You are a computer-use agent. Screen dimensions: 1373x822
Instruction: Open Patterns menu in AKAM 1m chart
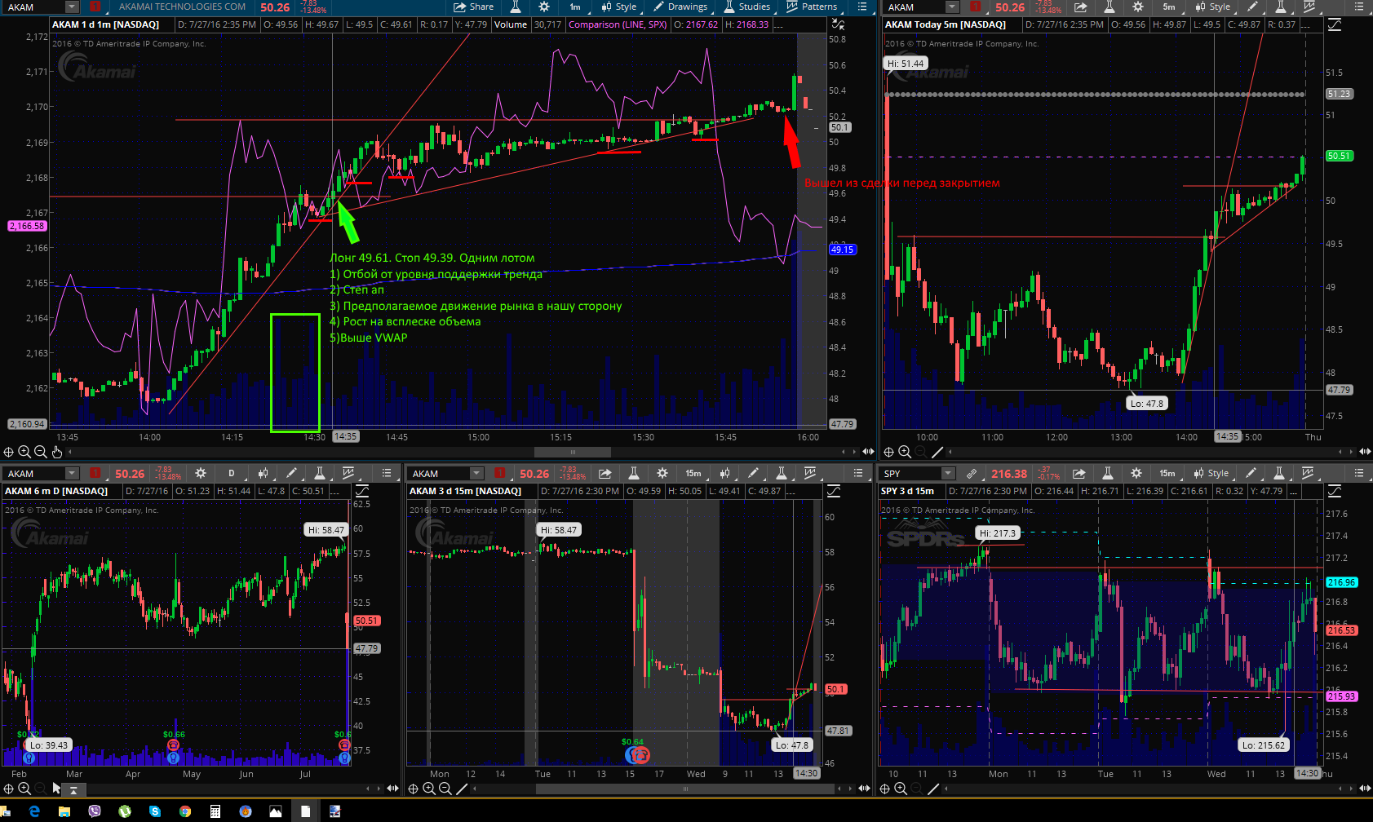[812, 7]
